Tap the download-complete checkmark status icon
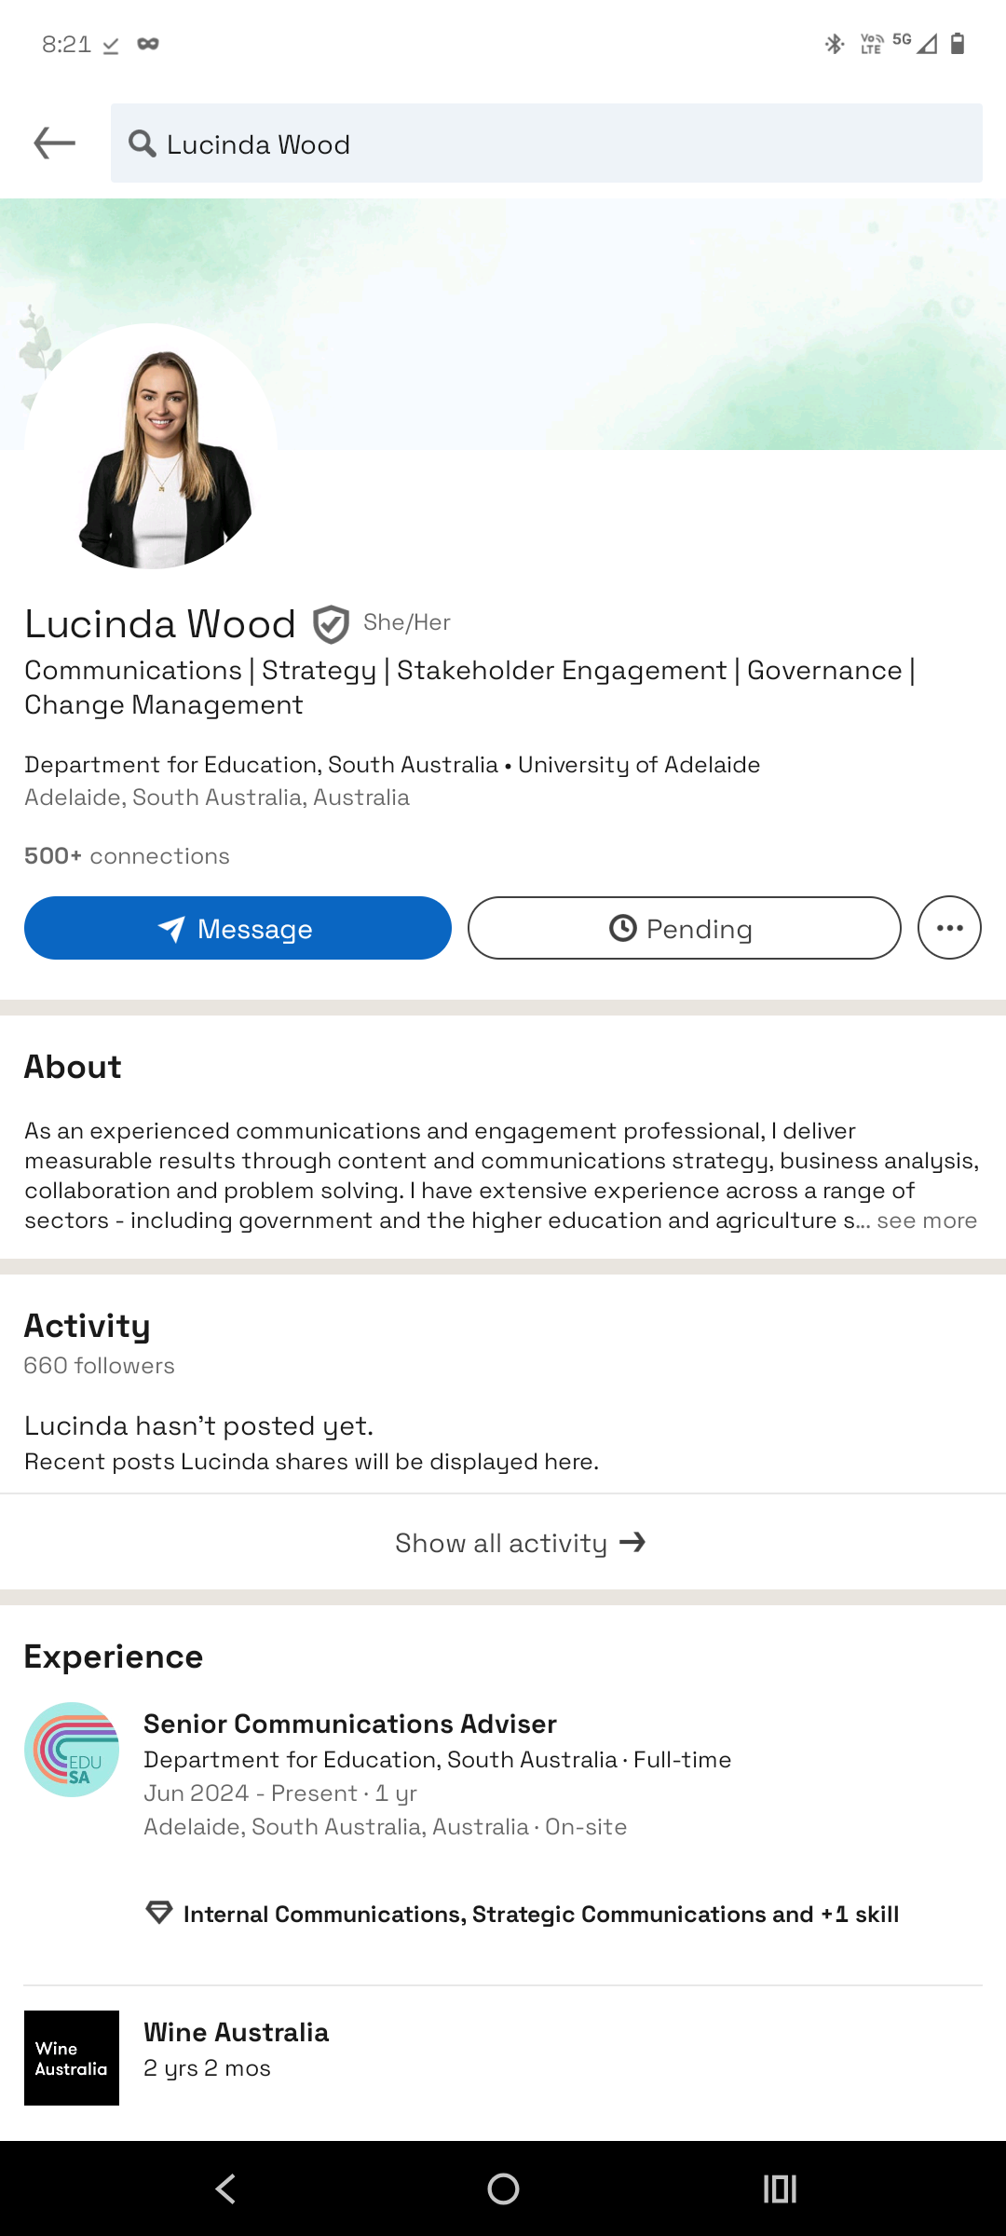 pyautogui.click(x=111, y=45)
